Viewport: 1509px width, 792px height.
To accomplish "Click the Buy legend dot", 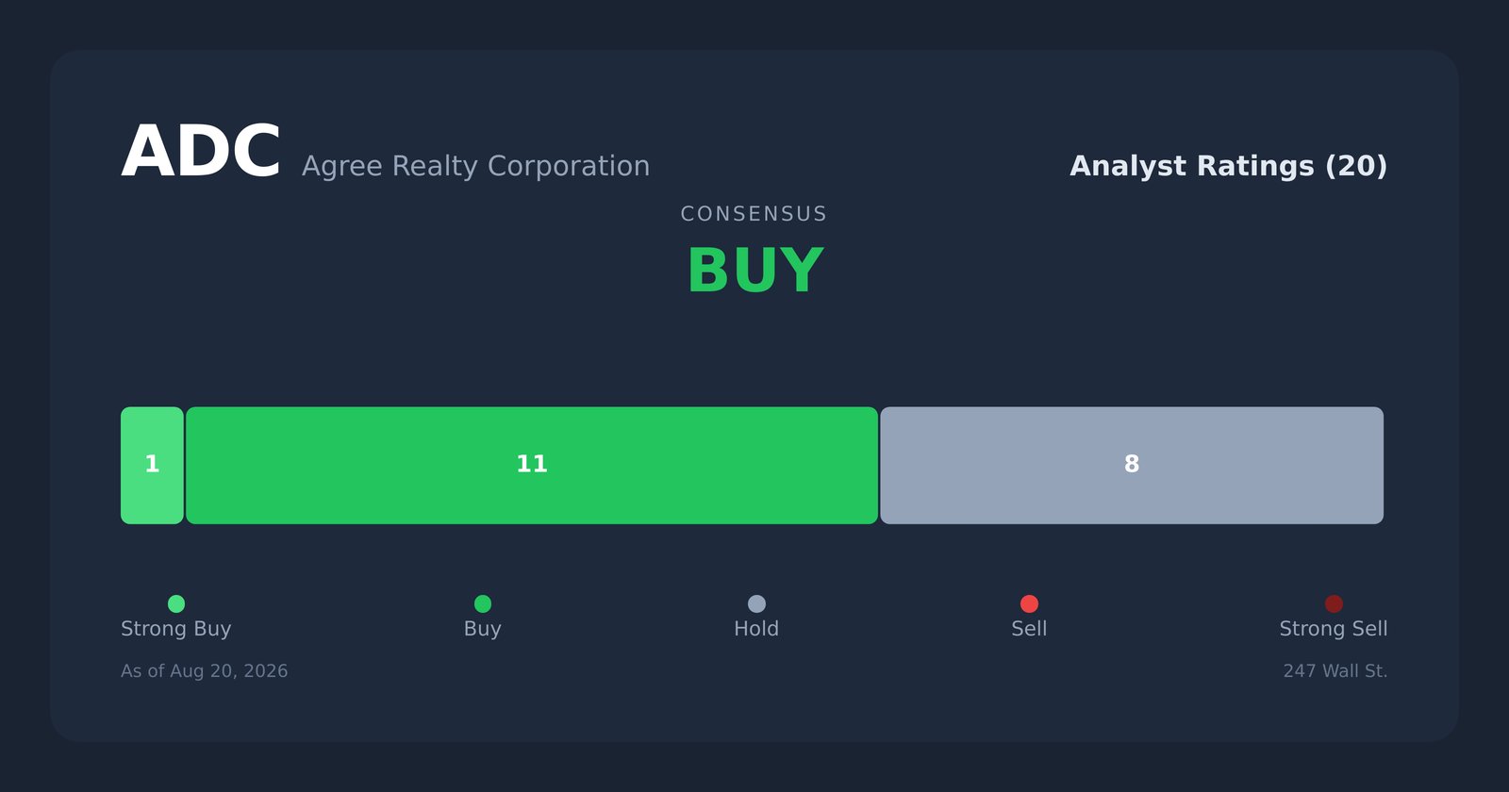I will pos(483,603).
